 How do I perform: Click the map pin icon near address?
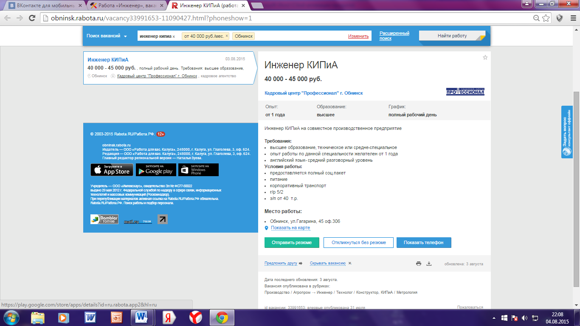point(267,228)
